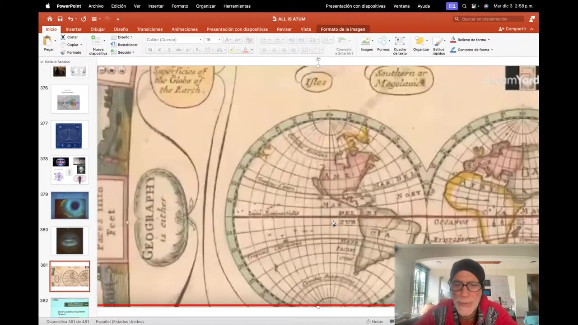Pick text highlight color
The image size is (578, 325).
point(232,50)
